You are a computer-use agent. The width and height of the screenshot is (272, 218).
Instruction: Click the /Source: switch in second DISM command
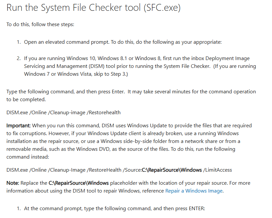coord(132,170)
